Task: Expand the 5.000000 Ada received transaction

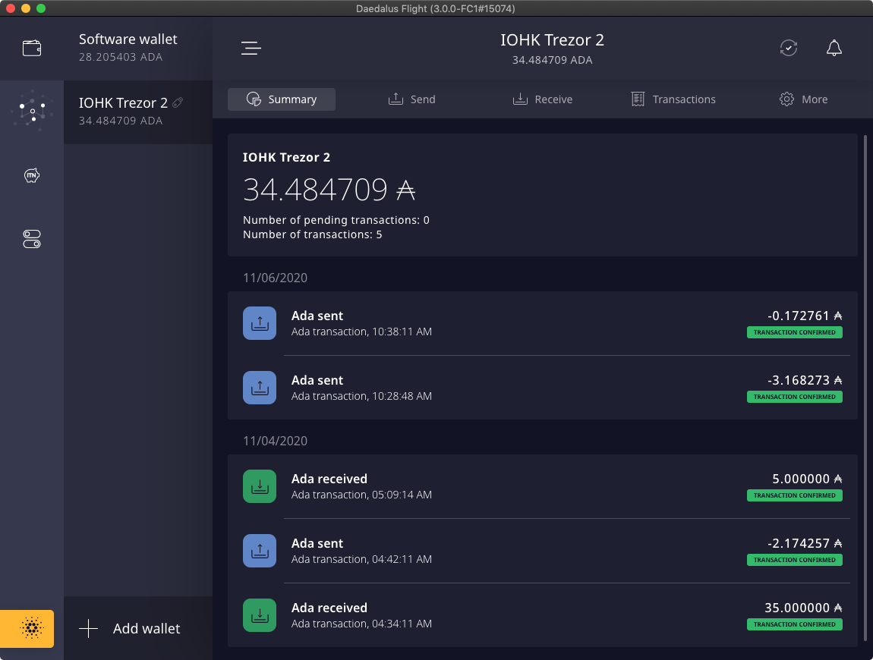Action: (543, 486)
